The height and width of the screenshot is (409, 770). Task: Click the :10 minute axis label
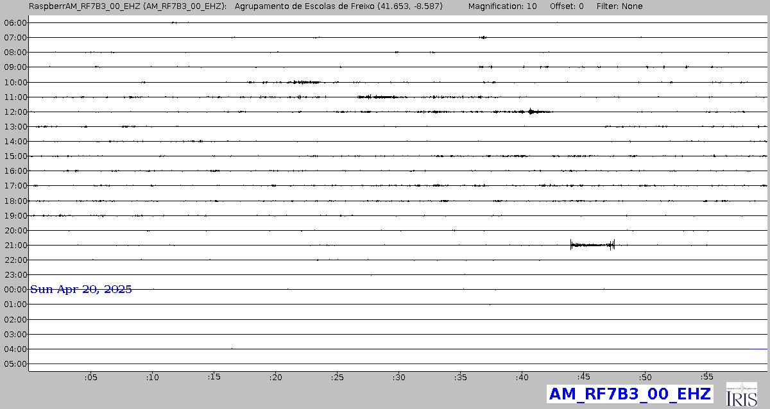152,378
